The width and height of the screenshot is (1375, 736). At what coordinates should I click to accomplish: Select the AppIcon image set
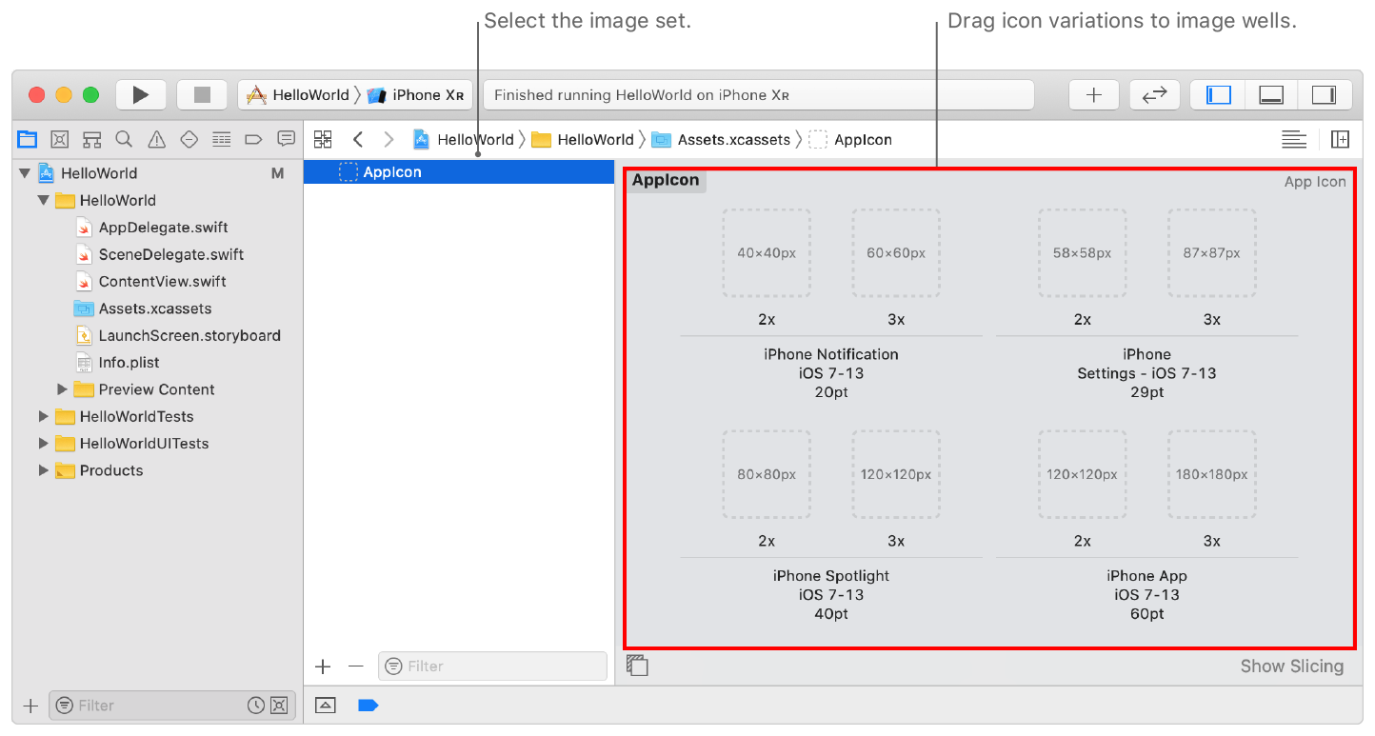391,172
